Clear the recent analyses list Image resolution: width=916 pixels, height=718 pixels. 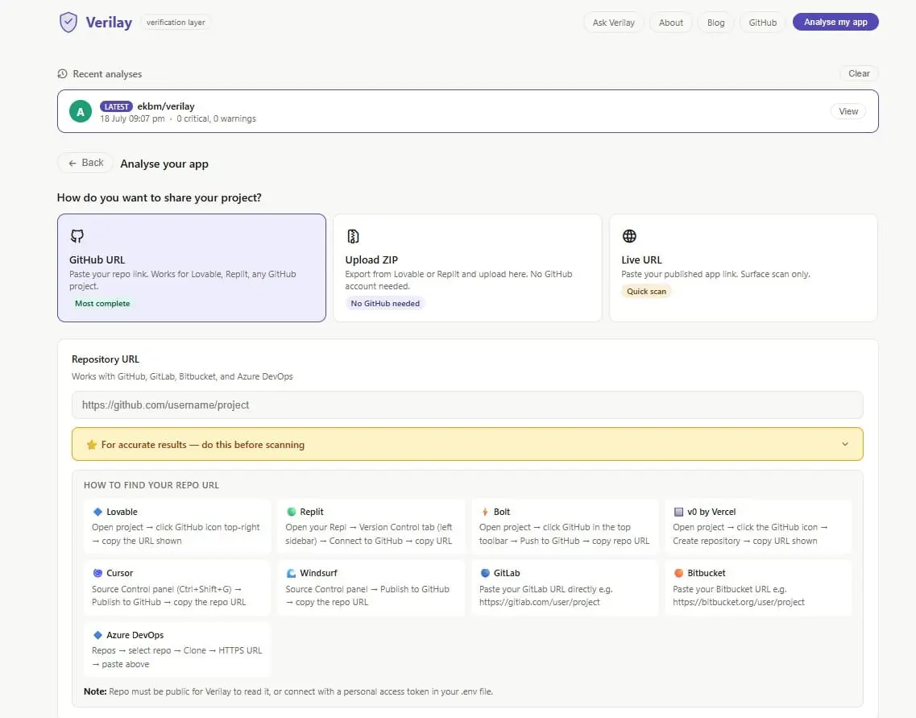coord(859,73)
